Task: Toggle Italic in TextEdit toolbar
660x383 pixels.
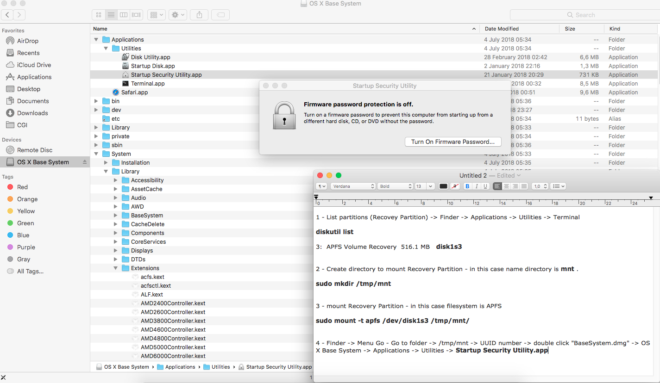Action: pyautogui.click(x=476, y=186)
